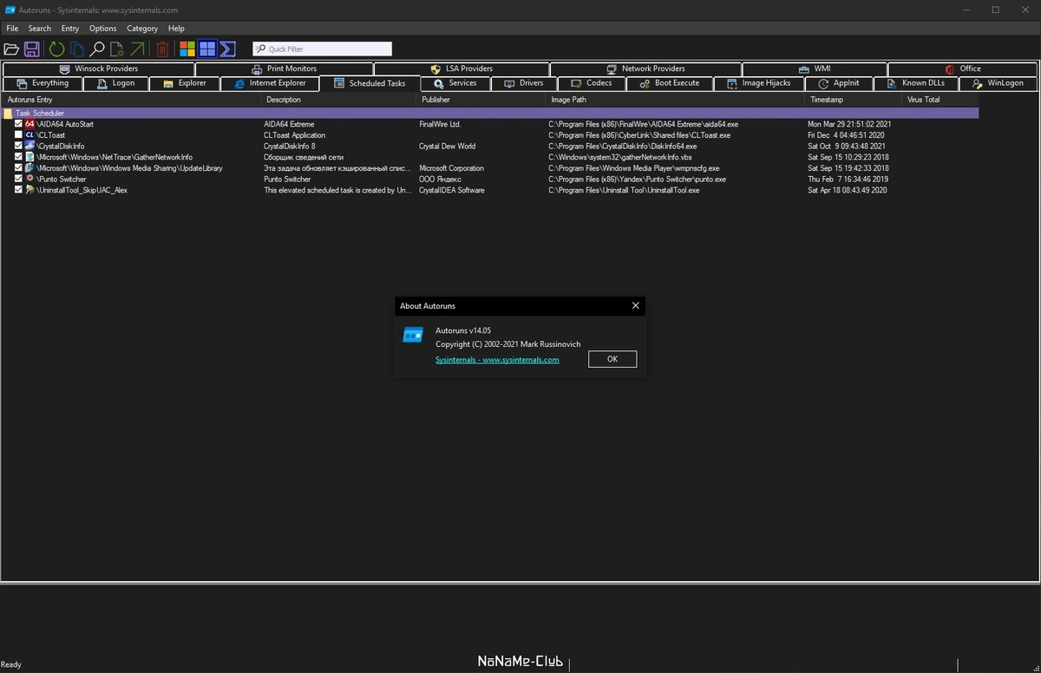This screenshot has width=1041, height=673.
Task: Click the CrystalDiskInfo entry icon
Action: click(30, 147)
